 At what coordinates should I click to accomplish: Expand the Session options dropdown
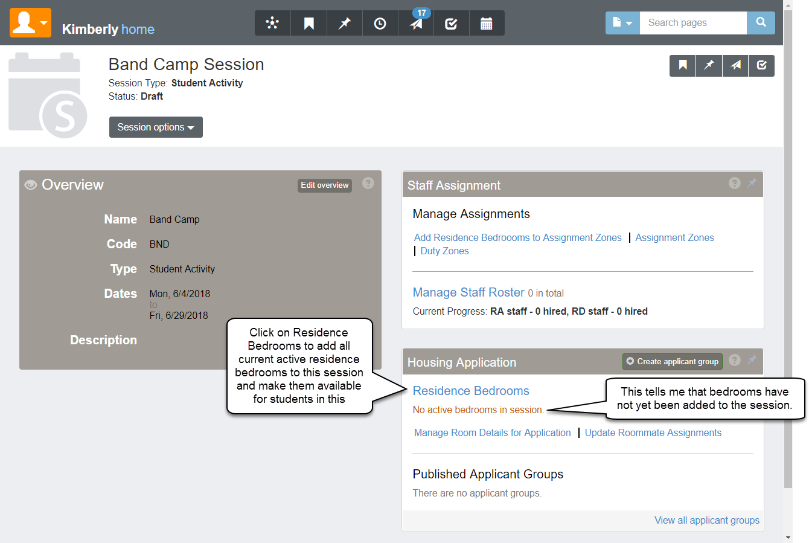(156, 127)
